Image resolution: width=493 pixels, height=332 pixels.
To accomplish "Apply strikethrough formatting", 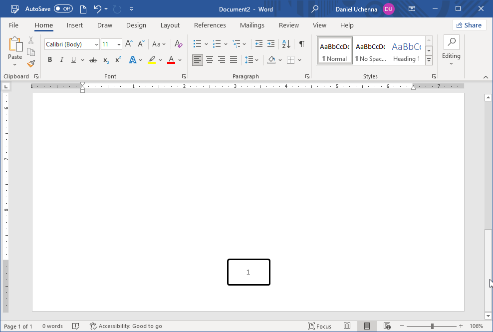I will [x=93, y=60].
